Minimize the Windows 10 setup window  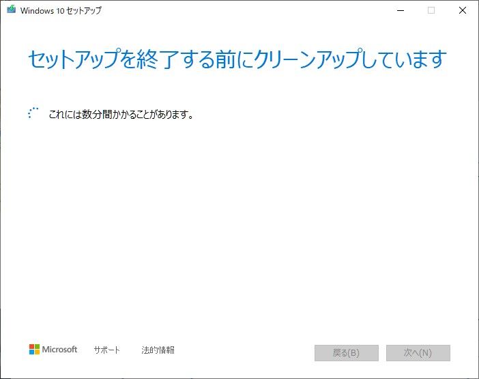401,10
